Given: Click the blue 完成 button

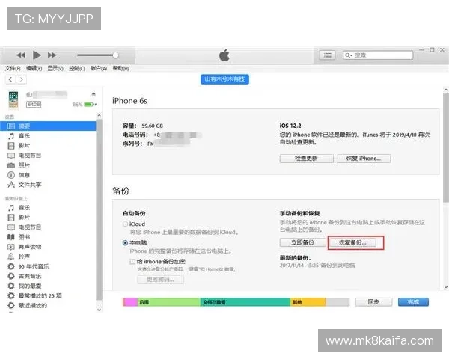Looking at the screenshot, I should coord(413,301).
